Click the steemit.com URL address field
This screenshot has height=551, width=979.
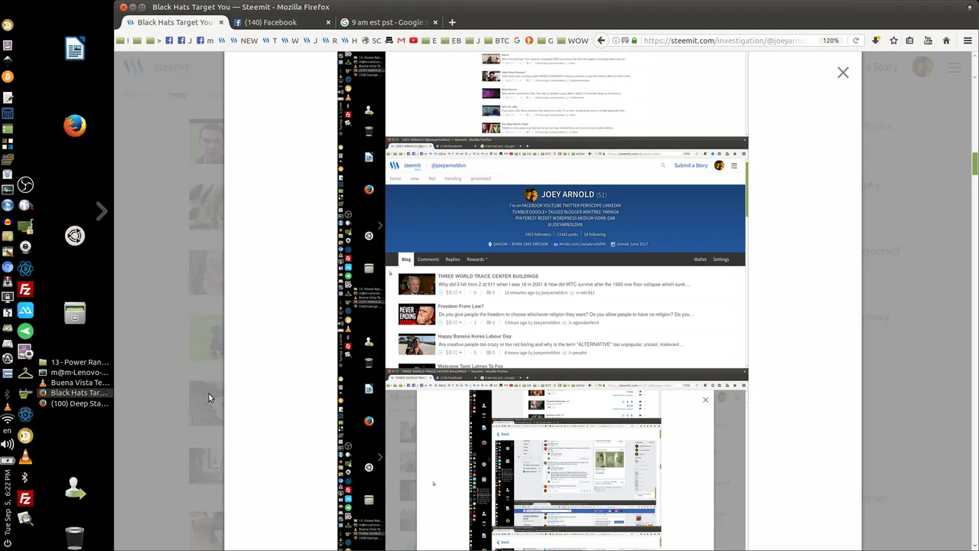pos(723,41)
